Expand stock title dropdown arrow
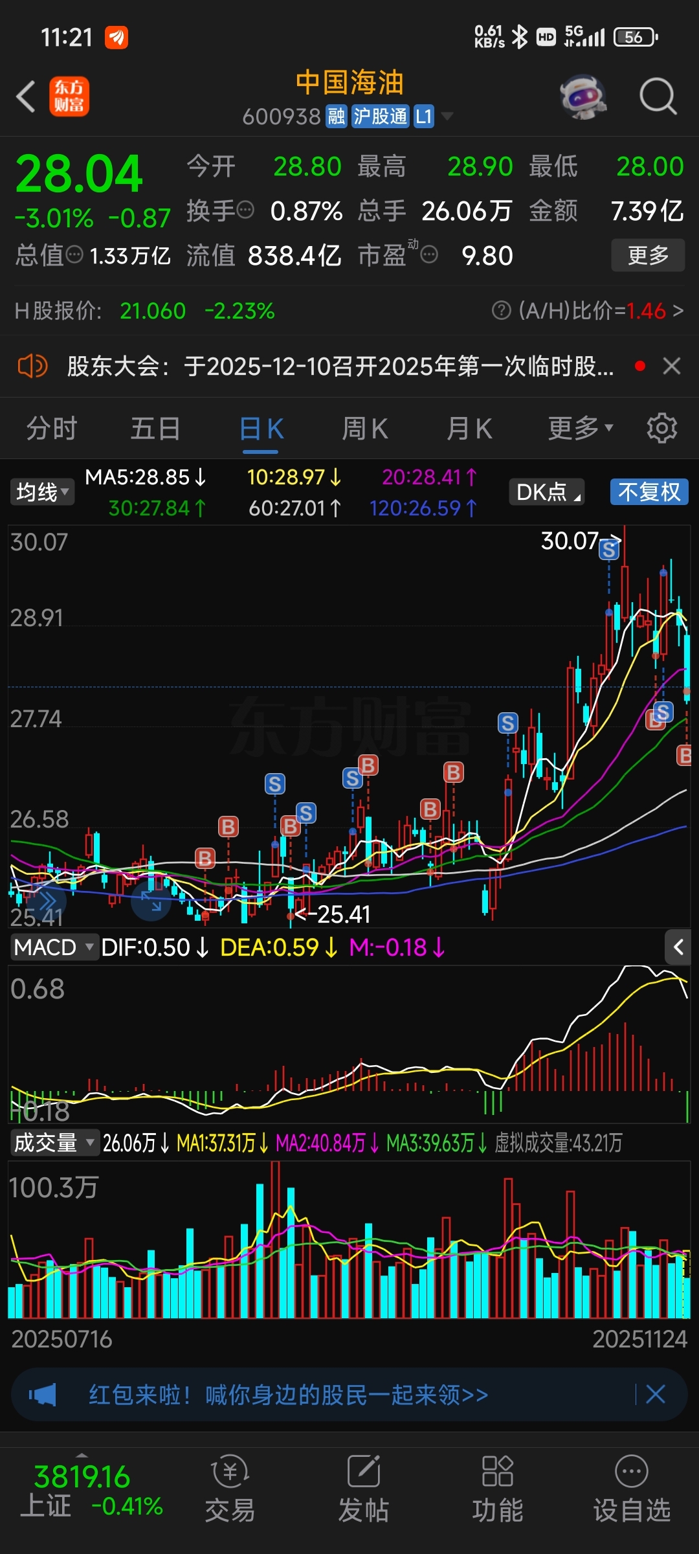Viewport: 699px width, 1554px height. tap(447, 117)
